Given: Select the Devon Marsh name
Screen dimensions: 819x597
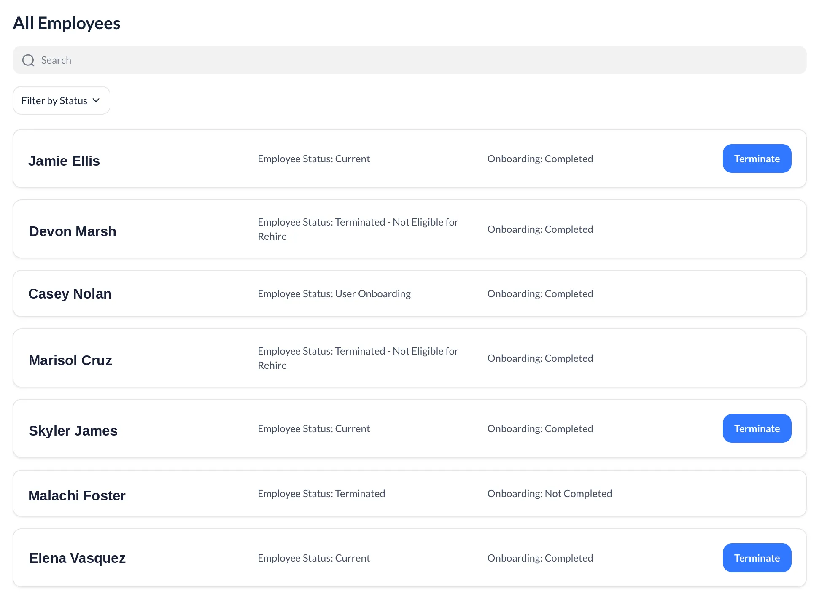Looking at the screenshot, I should [73, 231].
